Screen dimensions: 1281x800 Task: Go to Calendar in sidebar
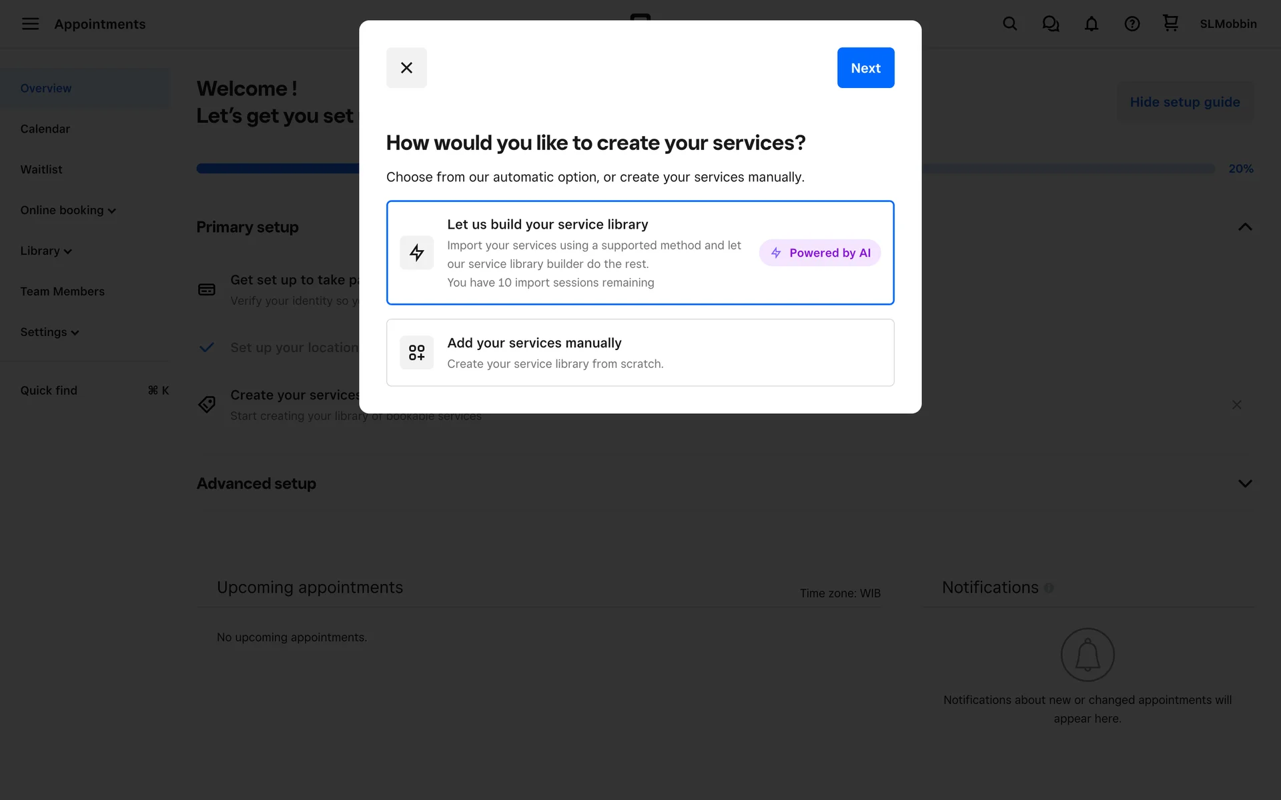click(45, 129)
